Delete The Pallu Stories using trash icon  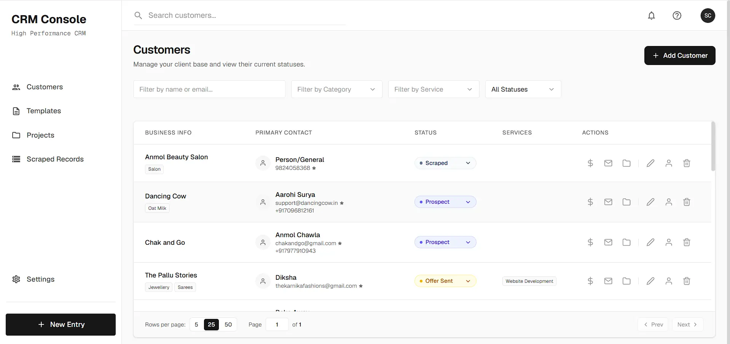click(687, 281)
